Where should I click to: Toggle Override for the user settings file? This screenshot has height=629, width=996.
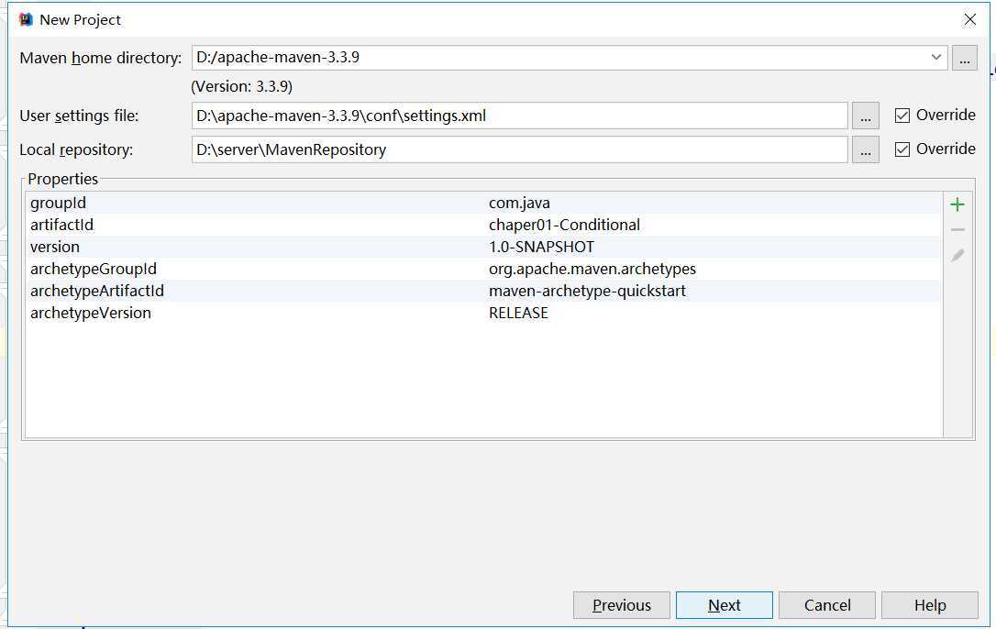coord(902,116)
